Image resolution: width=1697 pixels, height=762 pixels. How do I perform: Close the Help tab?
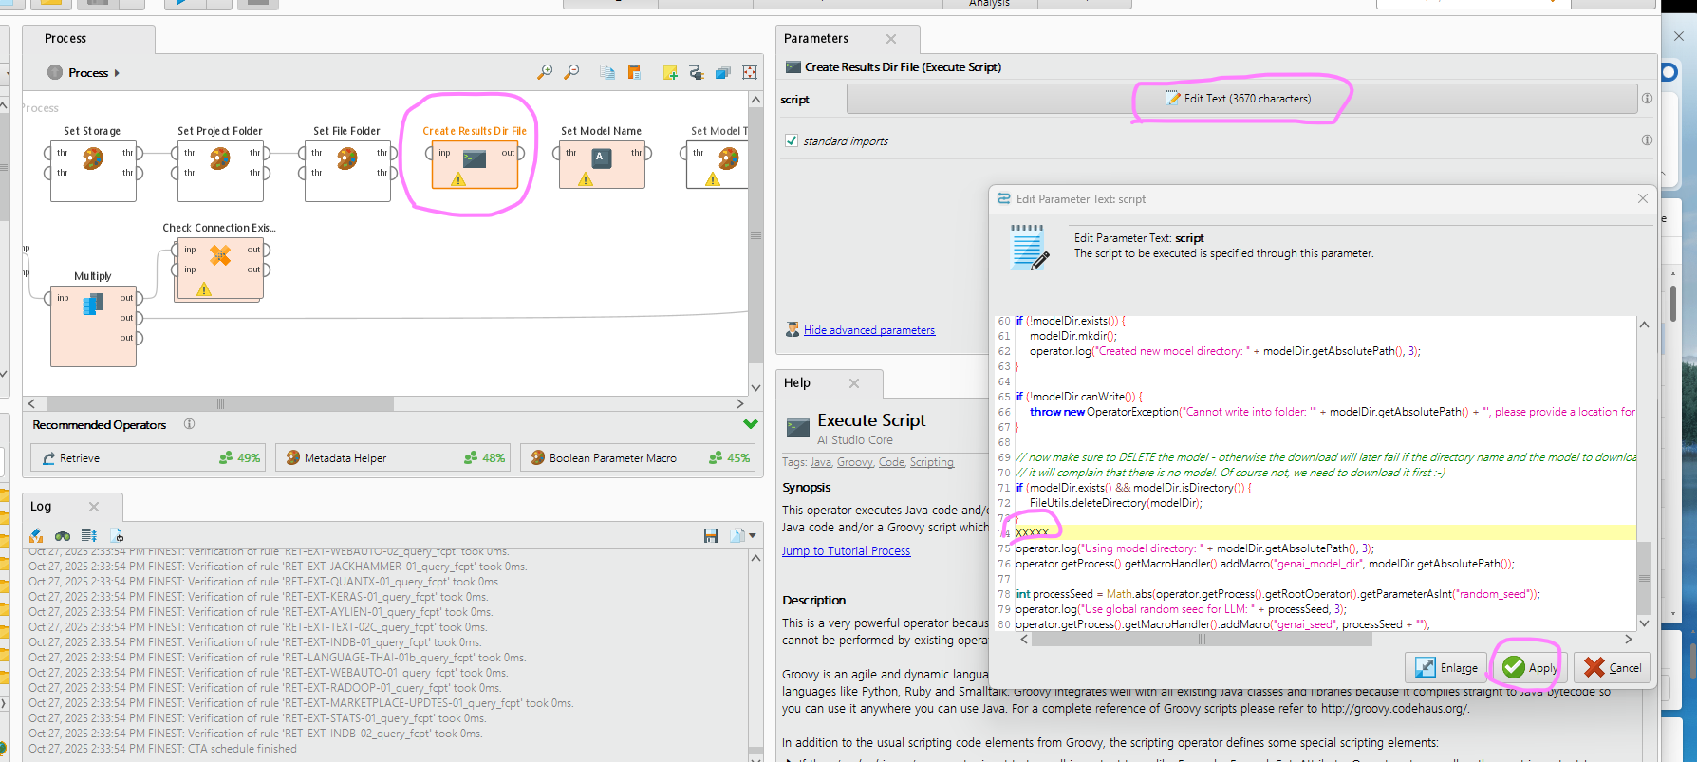pos(853,383)
